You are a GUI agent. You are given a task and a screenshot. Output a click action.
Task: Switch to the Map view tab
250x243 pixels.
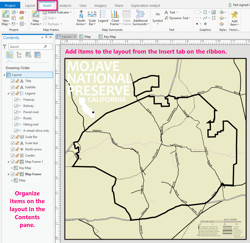coord(86,36)
